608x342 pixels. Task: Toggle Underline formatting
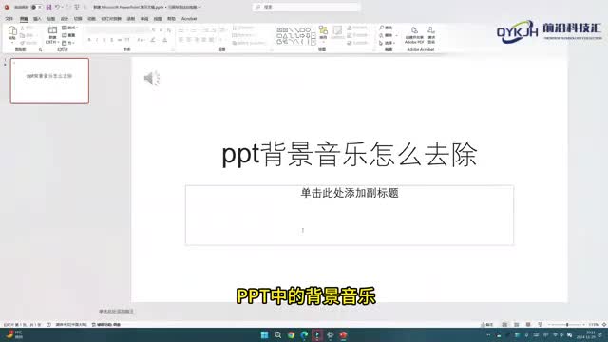coord(104,40)
